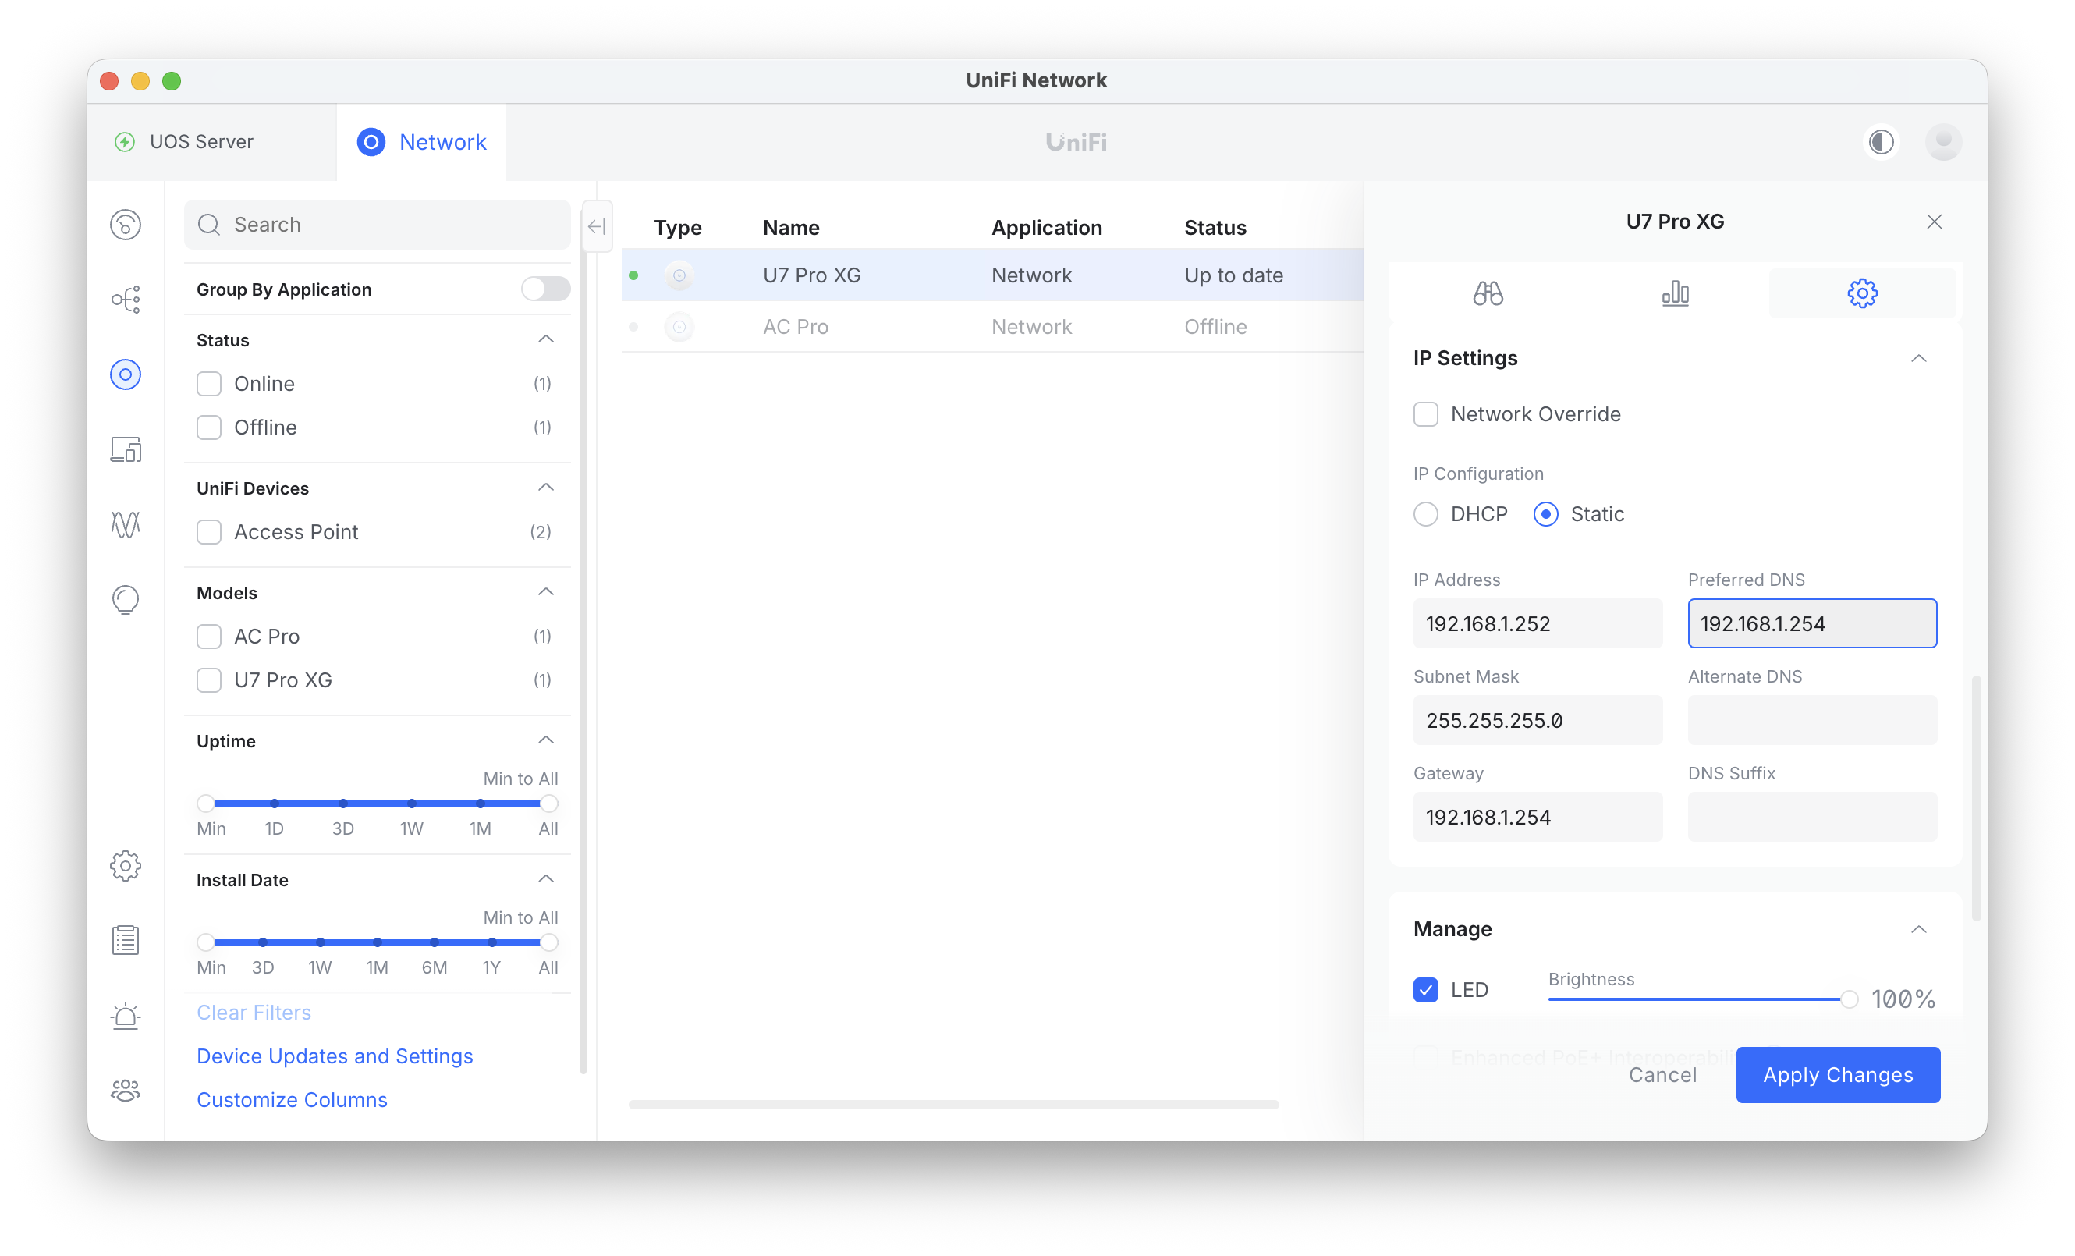
Task: Click the LED Brightness slider handle
Action: [1849, 999]
